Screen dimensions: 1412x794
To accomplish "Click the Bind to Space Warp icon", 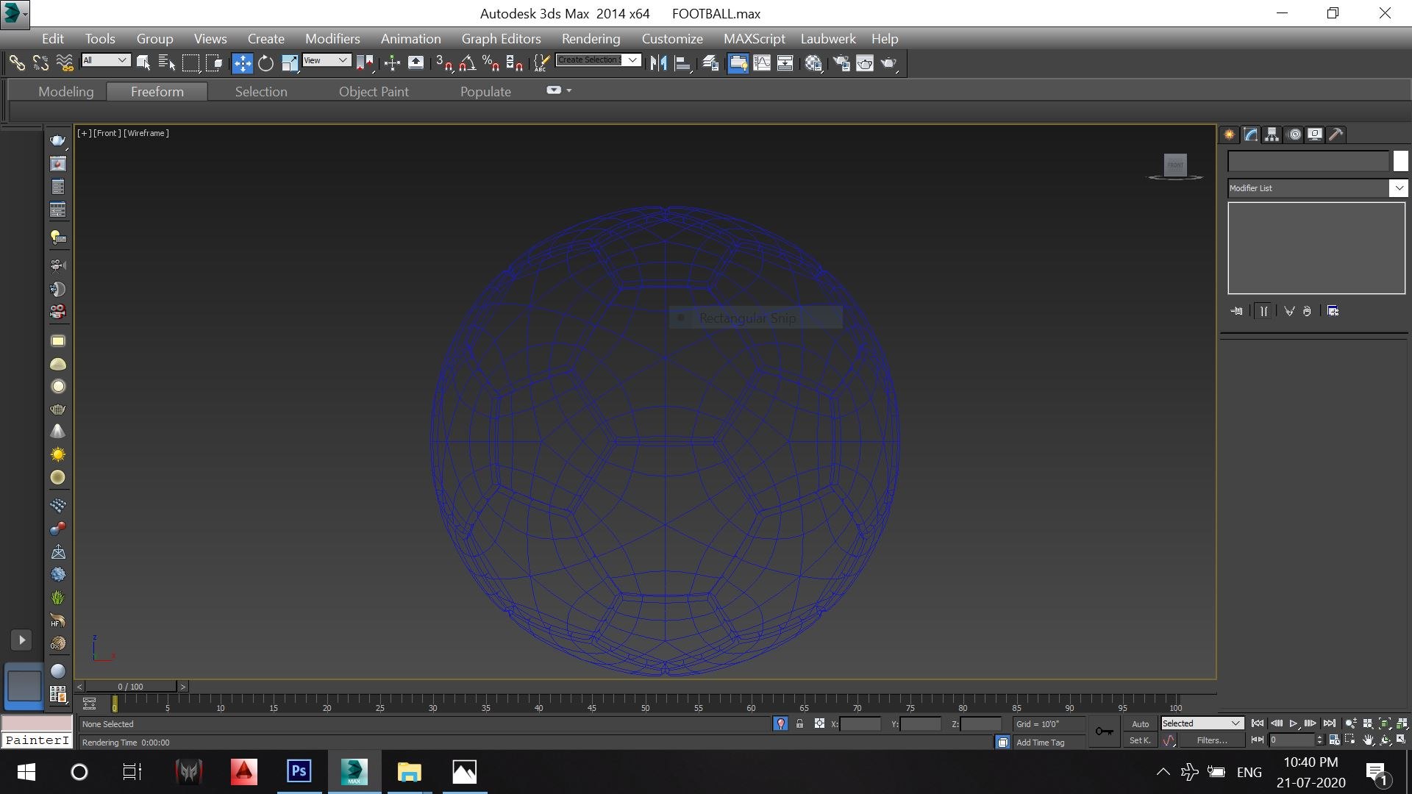I will point(65,63).
